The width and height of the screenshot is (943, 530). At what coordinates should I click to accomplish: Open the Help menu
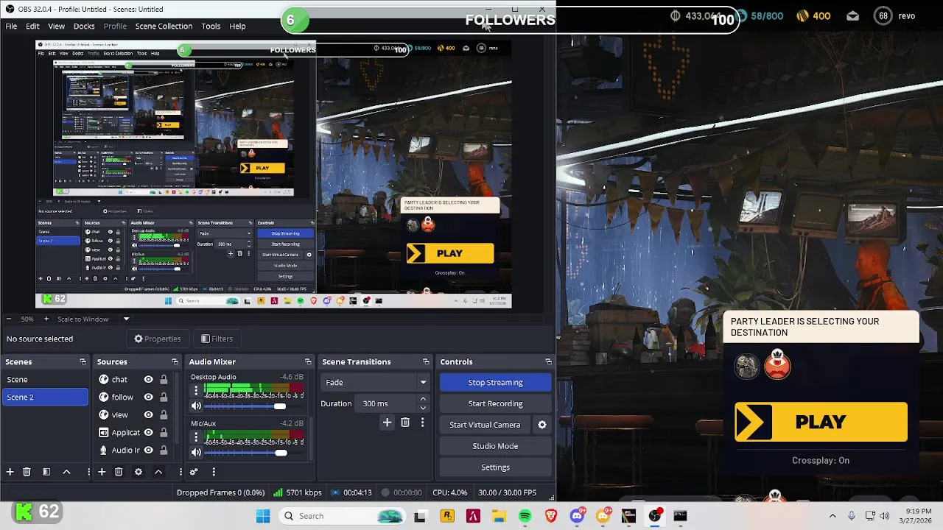[x=237, y=26]
